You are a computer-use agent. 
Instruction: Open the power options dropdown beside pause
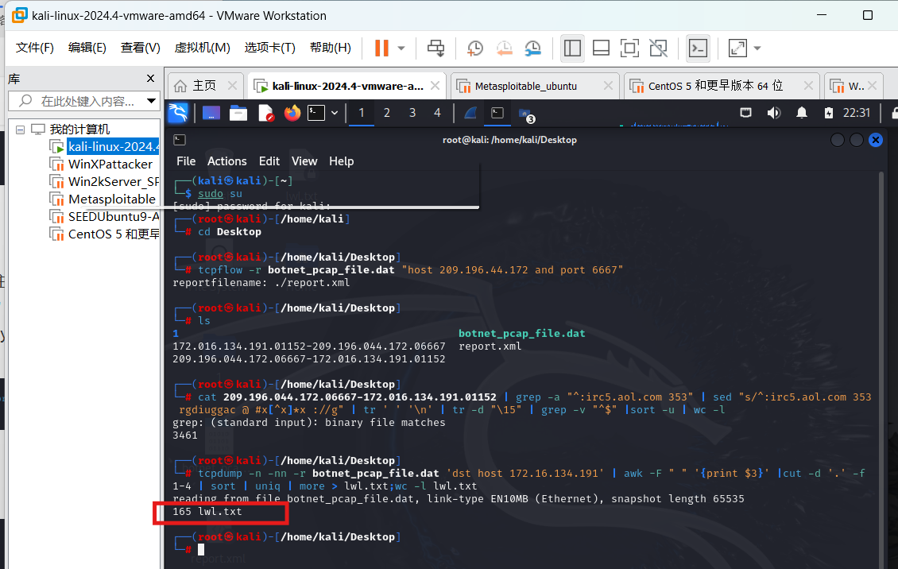[401, 48]
